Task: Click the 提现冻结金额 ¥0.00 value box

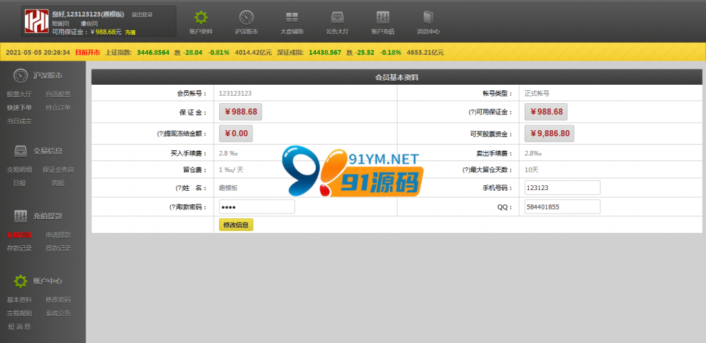Action: 236,134
